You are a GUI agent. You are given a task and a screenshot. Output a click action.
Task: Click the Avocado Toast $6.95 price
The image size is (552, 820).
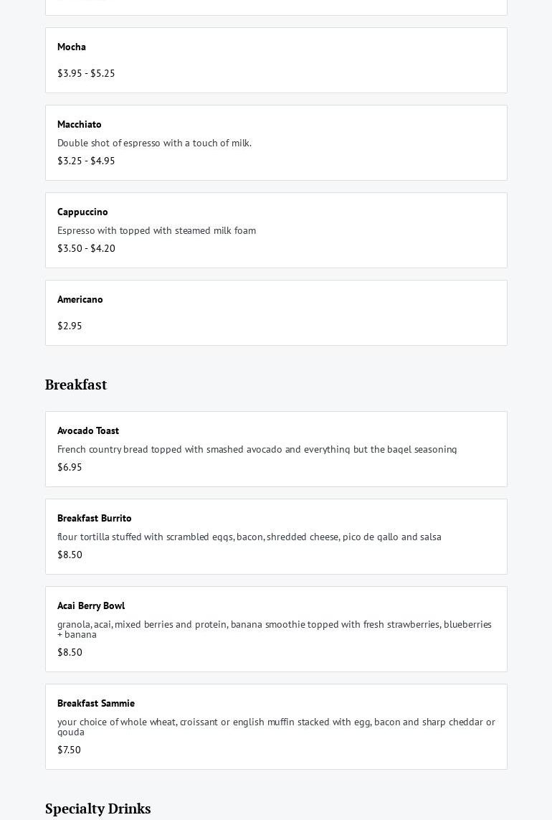(x=70, y=467)
